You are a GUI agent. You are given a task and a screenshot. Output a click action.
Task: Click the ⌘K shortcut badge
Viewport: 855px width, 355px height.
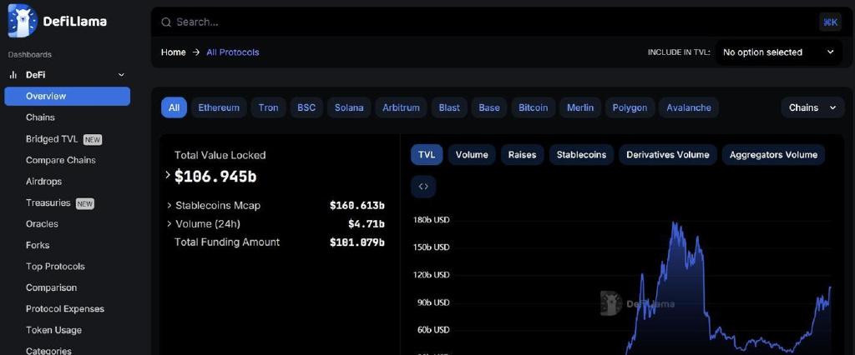point(830,22)
